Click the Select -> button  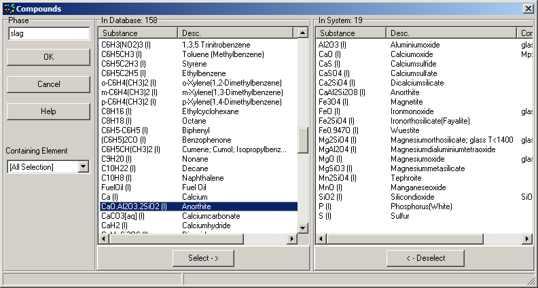coord(203,258)
